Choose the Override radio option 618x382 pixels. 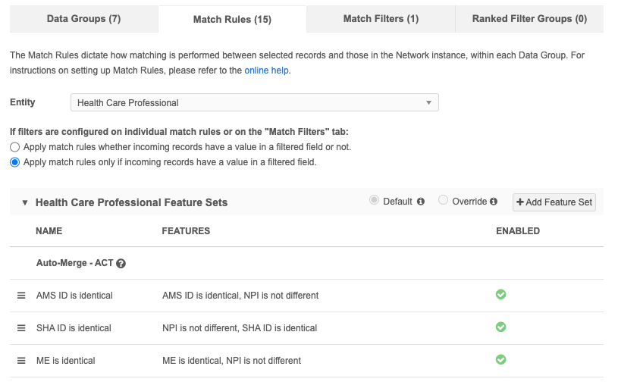444,201
